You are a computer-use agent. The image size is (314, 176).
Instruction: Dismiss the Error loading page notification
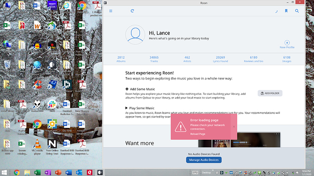click(x=234, y=127)
